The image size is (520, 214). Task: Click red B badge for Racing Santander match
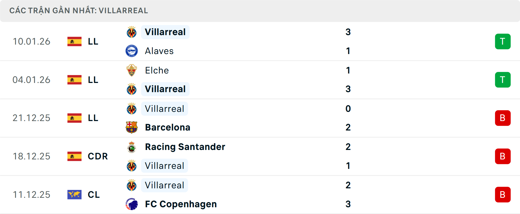[x=503, y=156]
